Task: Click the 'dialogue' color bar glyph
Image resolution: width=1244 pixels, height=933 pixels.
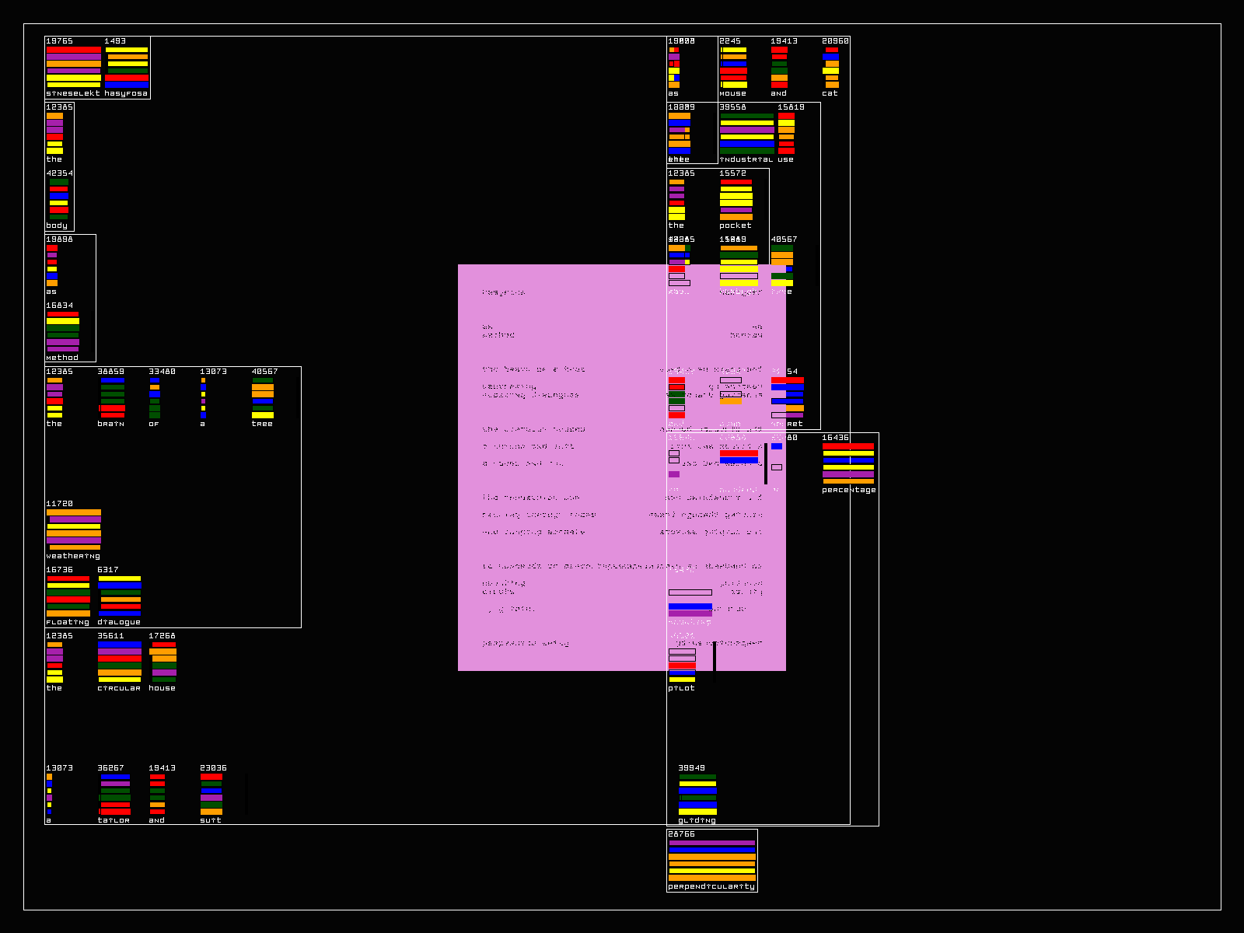Action: (x=120, y=596)
